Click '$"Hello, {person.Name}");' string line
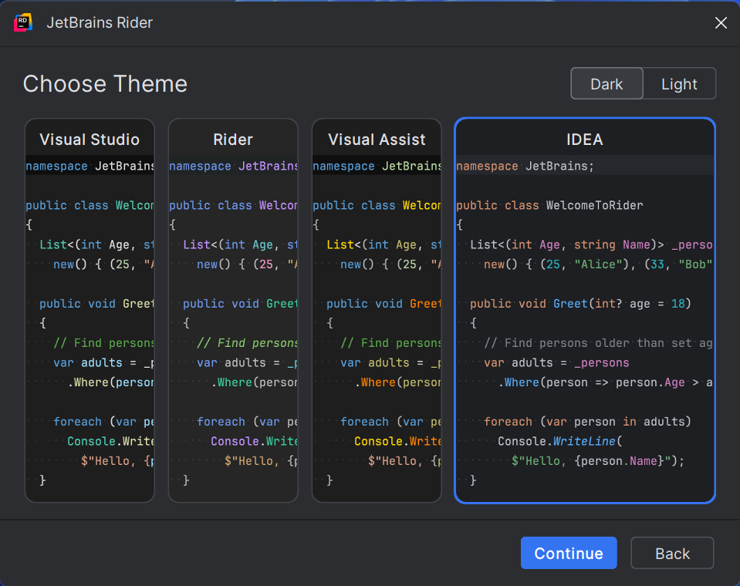 (598, 461)
